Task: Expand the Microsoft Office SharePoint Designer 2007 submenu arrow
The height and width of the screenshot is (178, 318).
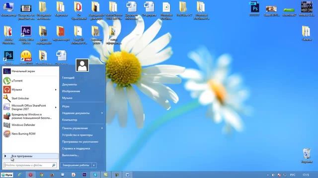Action: [56, 107]
